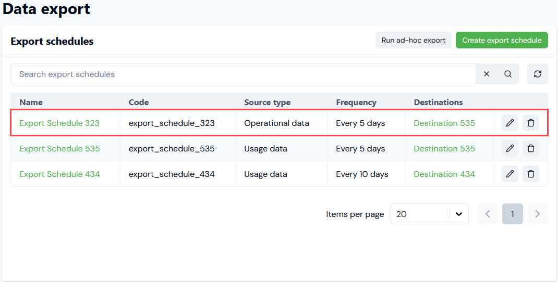The width and height of the screenshot is (558, 282).
Task: Edit Export Schedule 434 with pencil icon
Action: click(510, 174)
